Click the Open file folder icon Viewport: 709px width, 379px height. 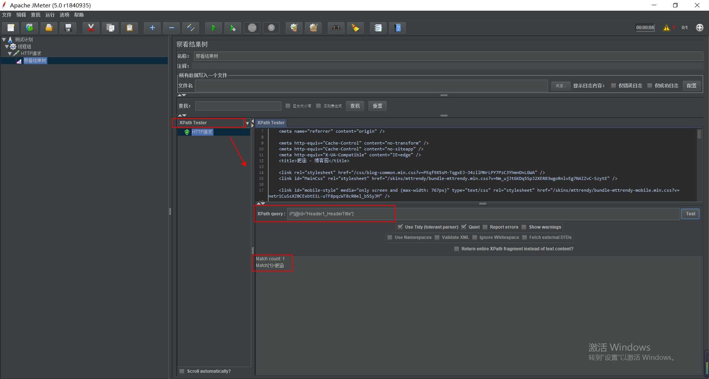click(x=49, y=28)
